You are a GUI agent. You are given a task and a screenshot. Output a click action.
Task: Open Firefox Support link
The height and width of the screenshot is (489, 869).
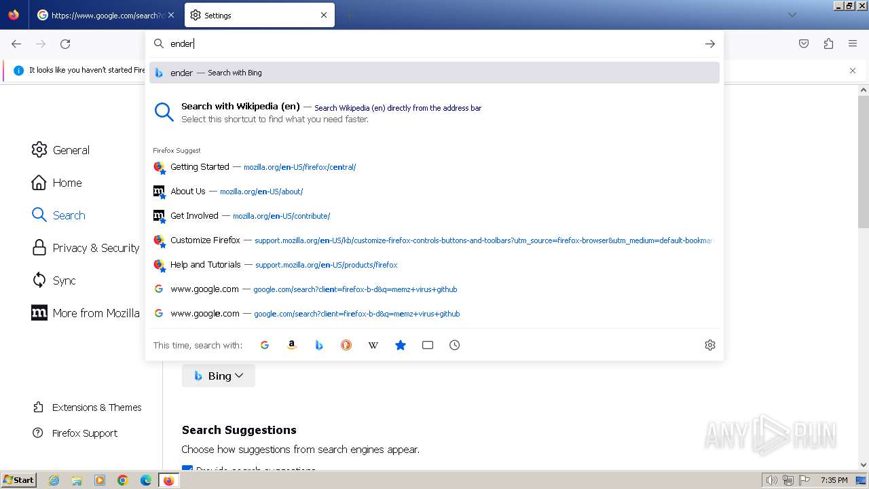click(x=75, y=433)
